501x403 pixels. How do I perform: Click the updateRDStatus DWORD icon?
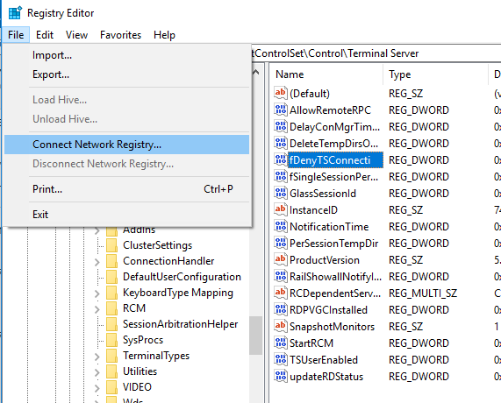[281, 376]
